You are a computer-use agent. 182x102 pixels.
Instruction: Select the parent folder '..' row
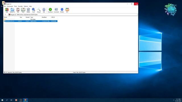coord(30,19)
